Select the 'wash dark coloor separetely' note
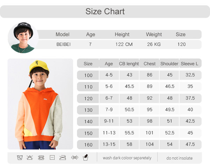Image resolution: width=210 pixels, height=166 pixels. coord(127,158)
